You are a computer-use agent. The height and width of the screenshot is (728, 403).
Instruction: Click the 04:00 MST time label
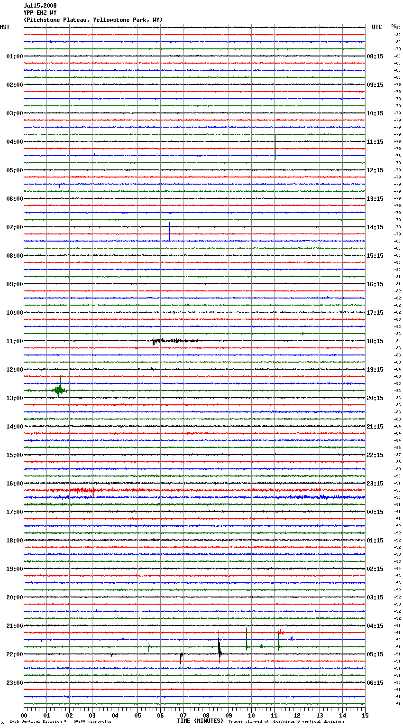tap(15, 142)
